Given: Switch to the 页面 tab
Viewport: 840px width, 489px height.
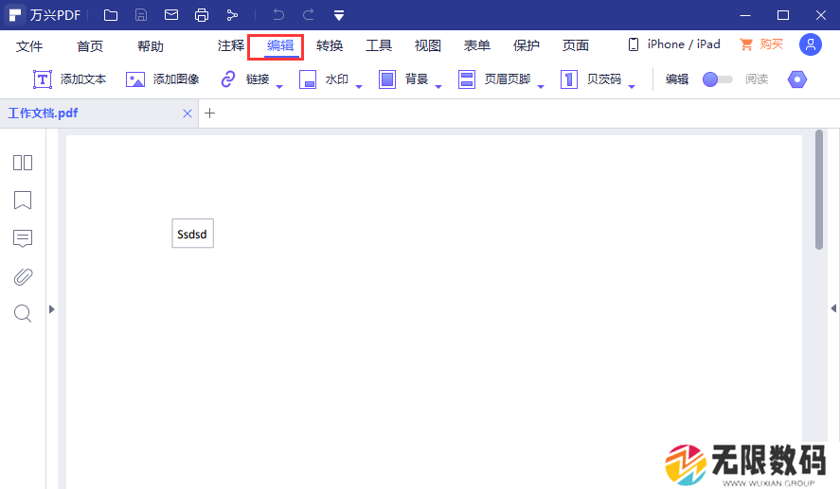Looking at the screenshot, I should (x=576, y=45).
